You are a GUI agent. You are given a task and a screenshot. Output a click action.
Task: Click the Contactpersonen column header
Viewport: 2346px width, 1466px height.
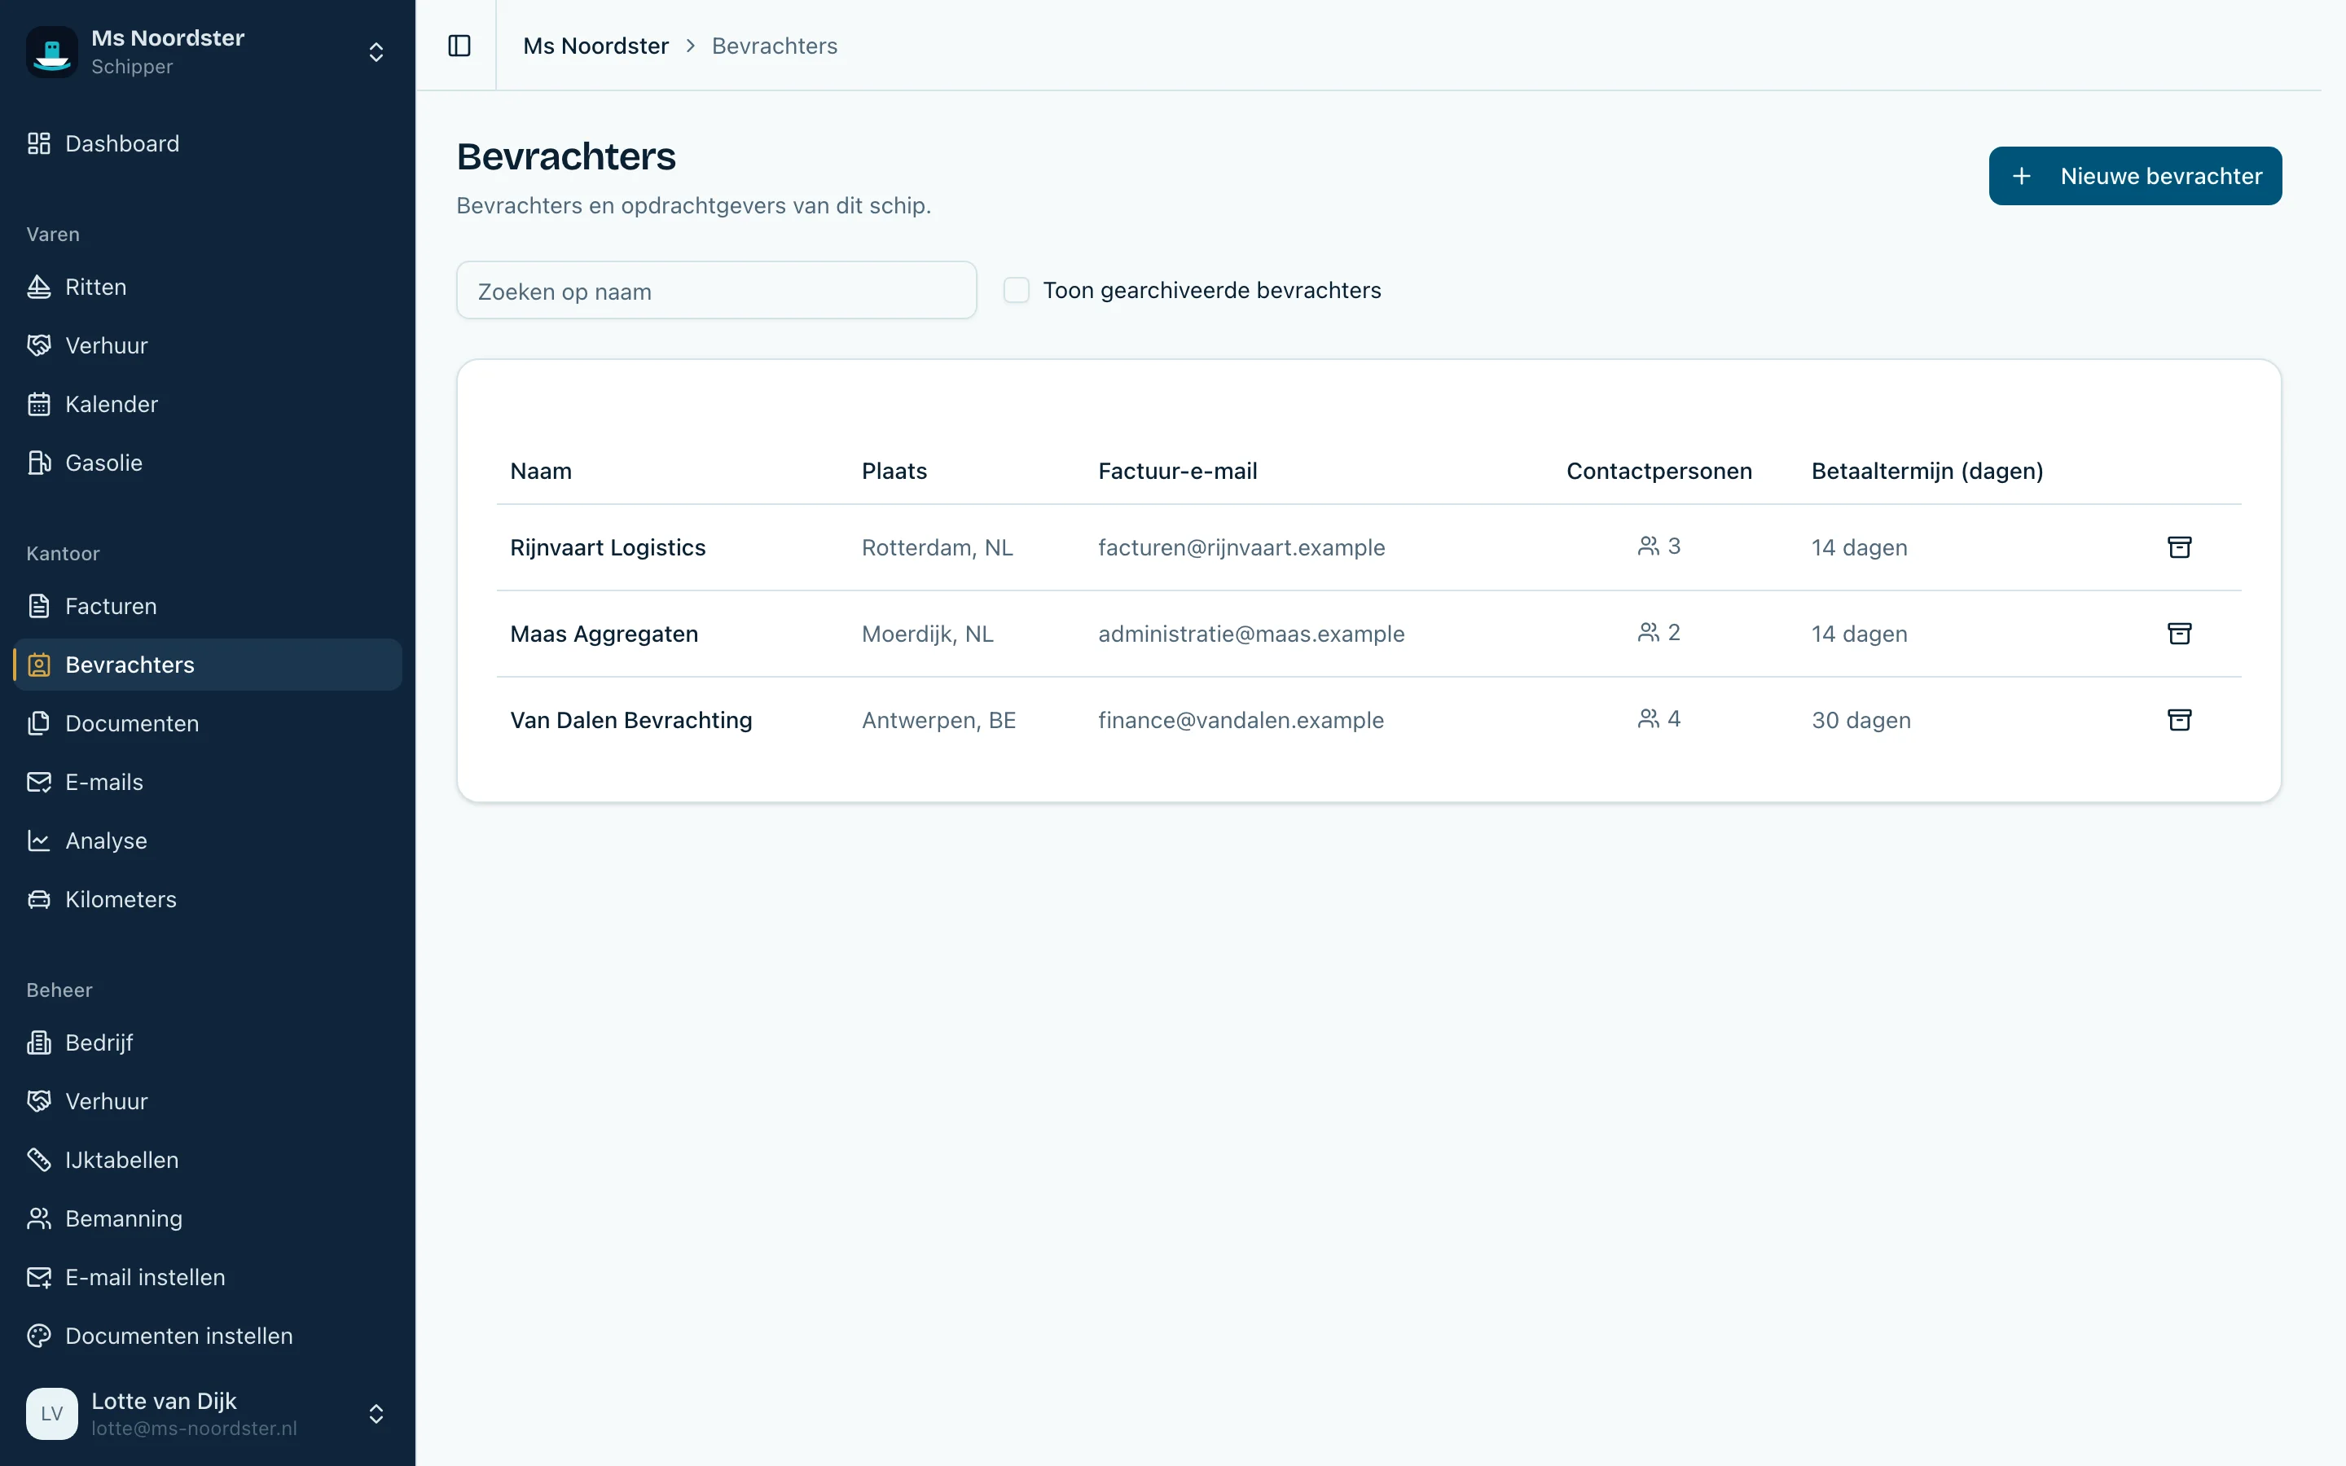click(x=1658, y=470)
